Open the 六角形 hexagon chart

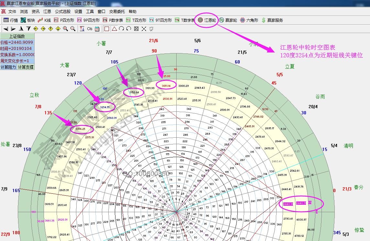point(249,20)
